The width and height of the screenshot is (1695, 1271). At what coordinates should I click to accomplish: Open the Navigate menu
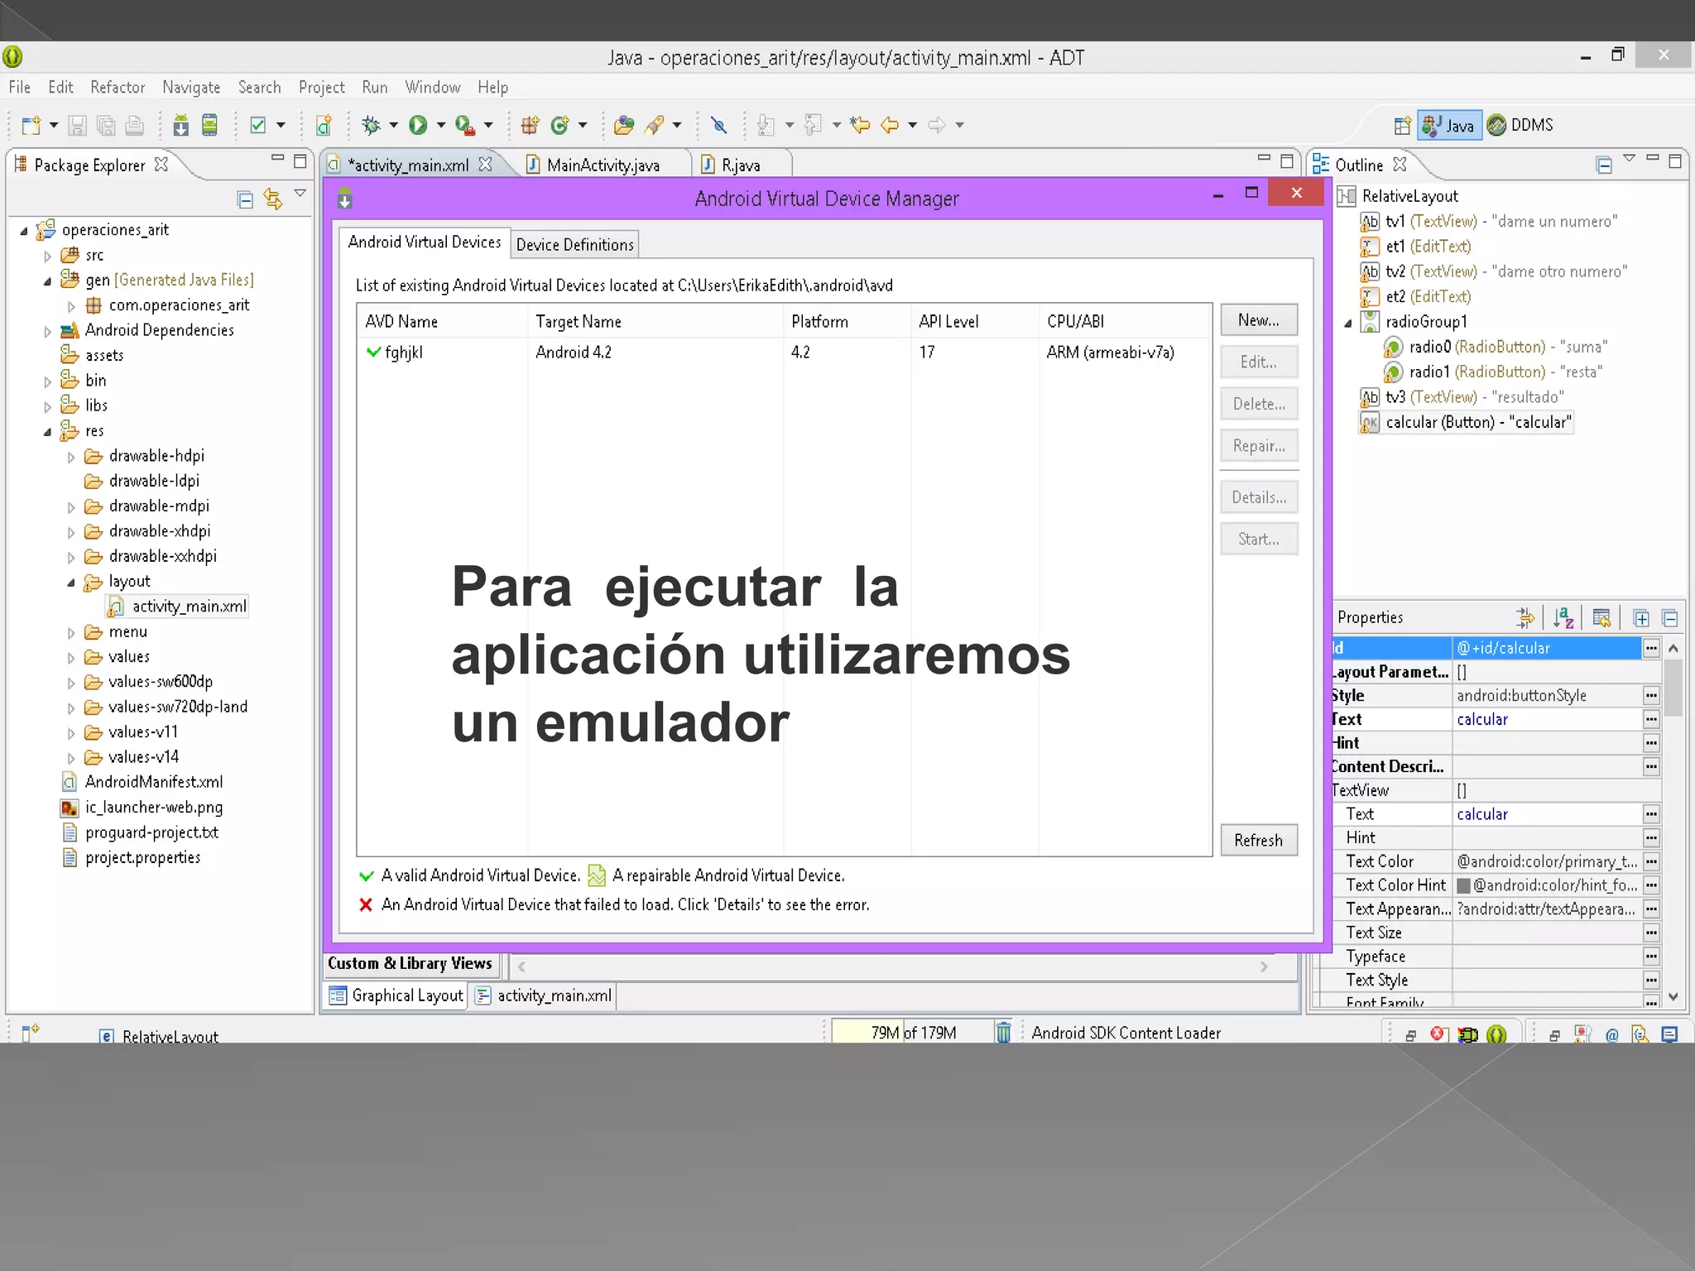(x=191, y=87)
